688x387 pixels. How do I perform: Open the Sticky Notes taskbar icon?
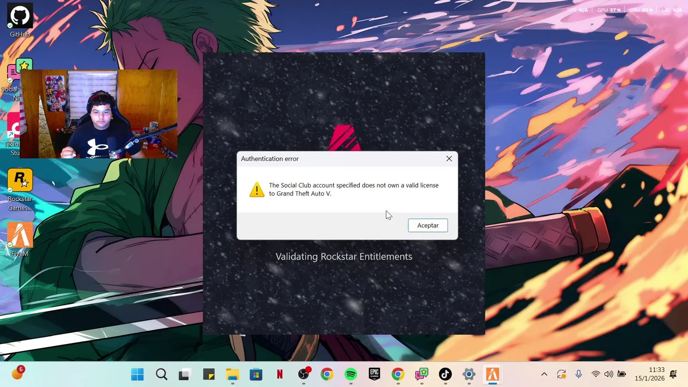tap(208, 375)
